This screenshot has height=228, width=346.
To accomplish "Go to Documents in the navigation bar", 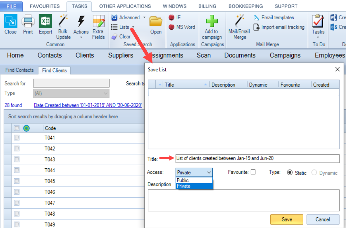I will click(240, 55).
